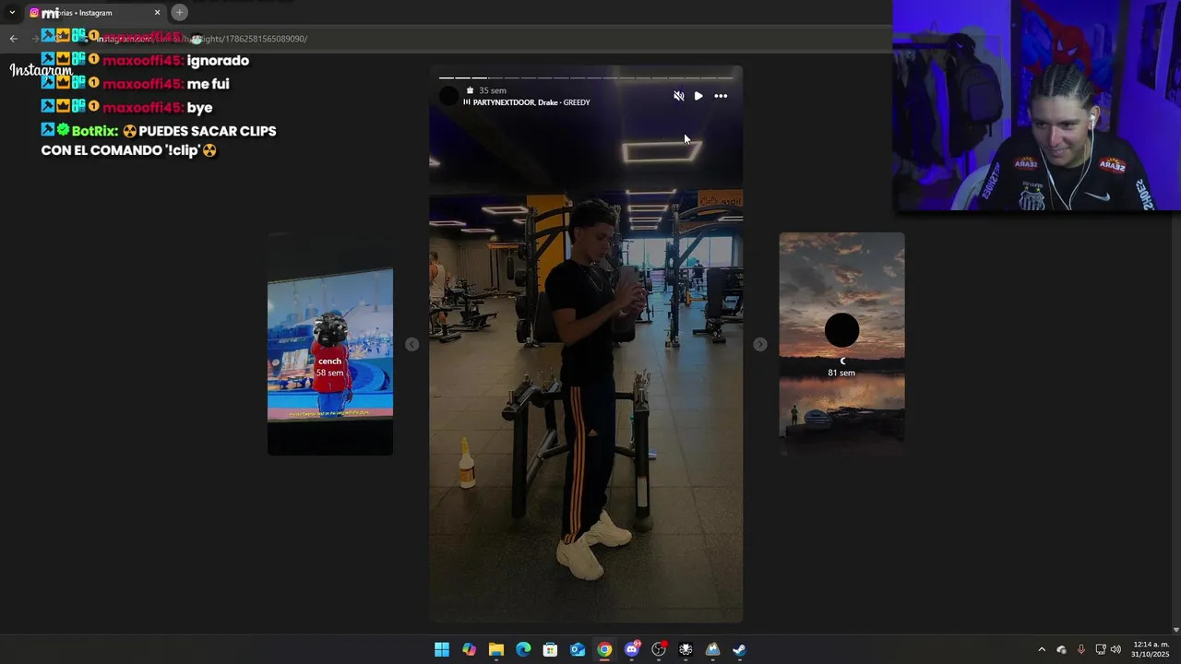Unmute the story audio speaker icon
Screen dimensions: 1181x664
[679, 96]
